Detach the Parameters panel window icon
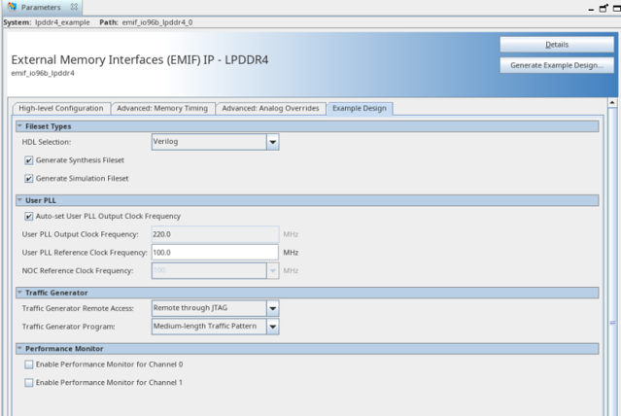621x416 pixels. tap(604, 8)
